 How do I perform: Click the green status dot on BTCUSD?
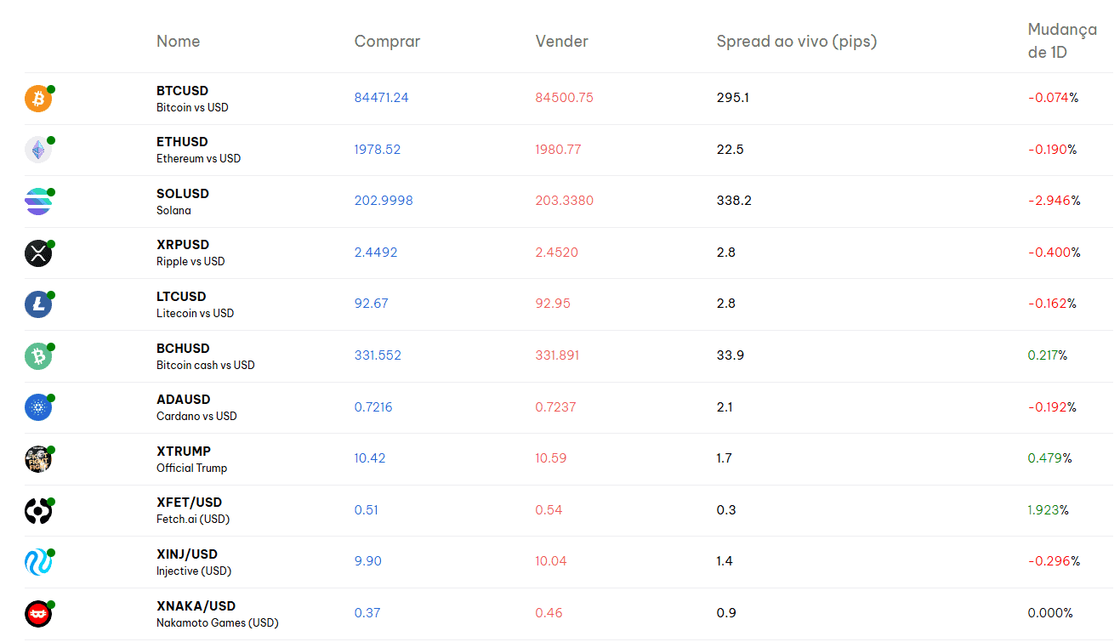point(49,87)
